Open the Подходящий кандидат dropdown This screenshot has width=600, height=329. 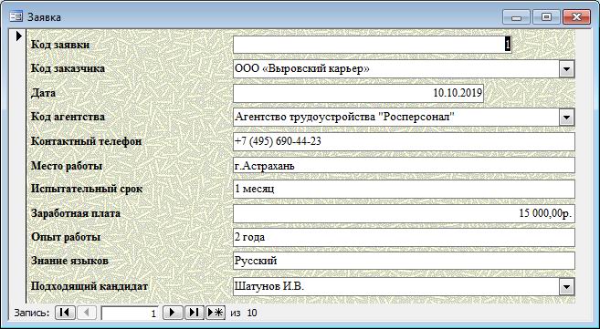tap(567, 287)
